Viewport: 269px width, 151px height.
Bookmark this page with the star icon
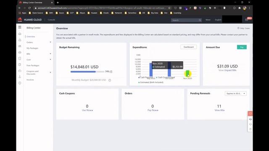169,8
